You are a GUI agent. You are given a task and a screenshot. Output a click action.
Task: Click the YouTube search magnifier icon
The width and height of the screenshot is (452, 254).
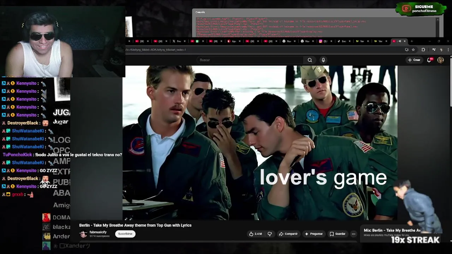[x=310, y=60]
